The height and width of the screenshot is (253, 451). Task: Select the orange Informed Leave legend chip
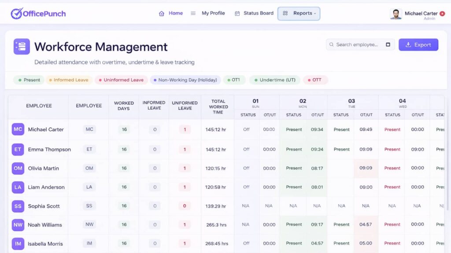[68, 80]
